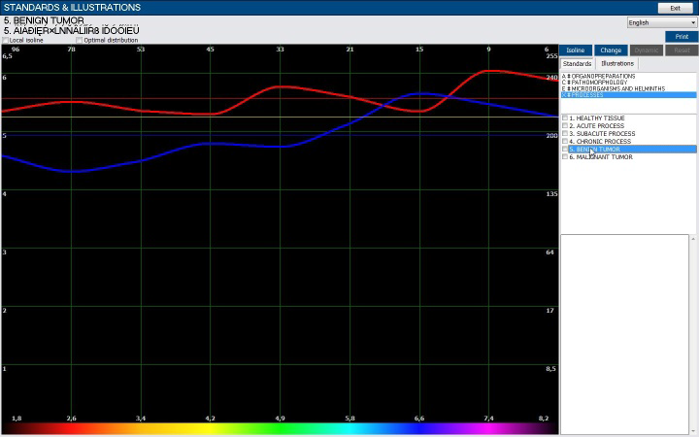Click the frequency label 2,6 on bottom axis
Viewport: 699px width, 437px height.
click(71, 419)
